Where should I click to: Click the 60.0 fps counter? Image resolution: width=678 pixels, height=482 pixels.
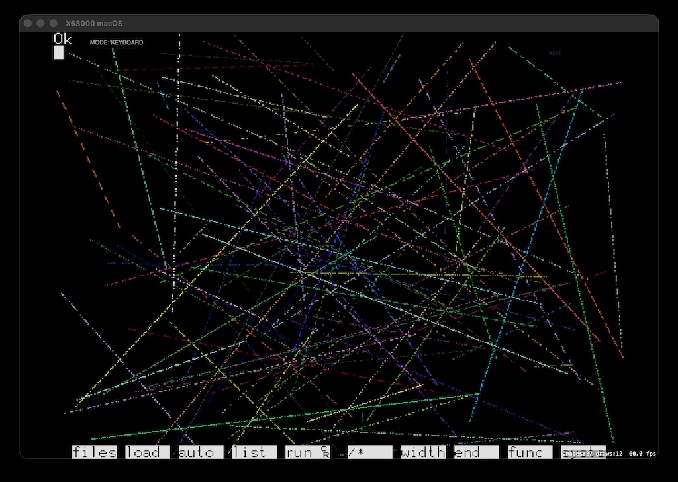pyautogui.click(x=642, y=454)
